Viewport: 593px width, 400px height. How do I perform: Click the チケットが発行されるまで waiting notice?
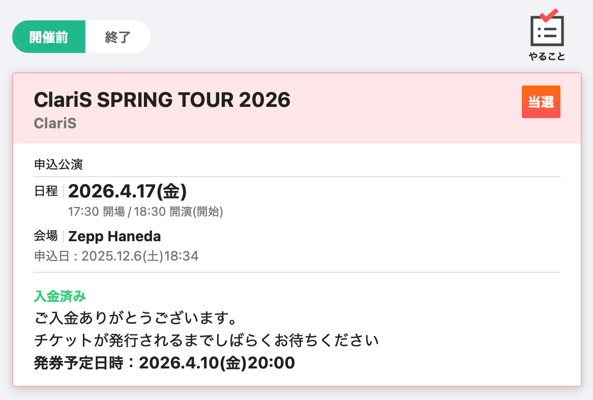tap(206, 340)
